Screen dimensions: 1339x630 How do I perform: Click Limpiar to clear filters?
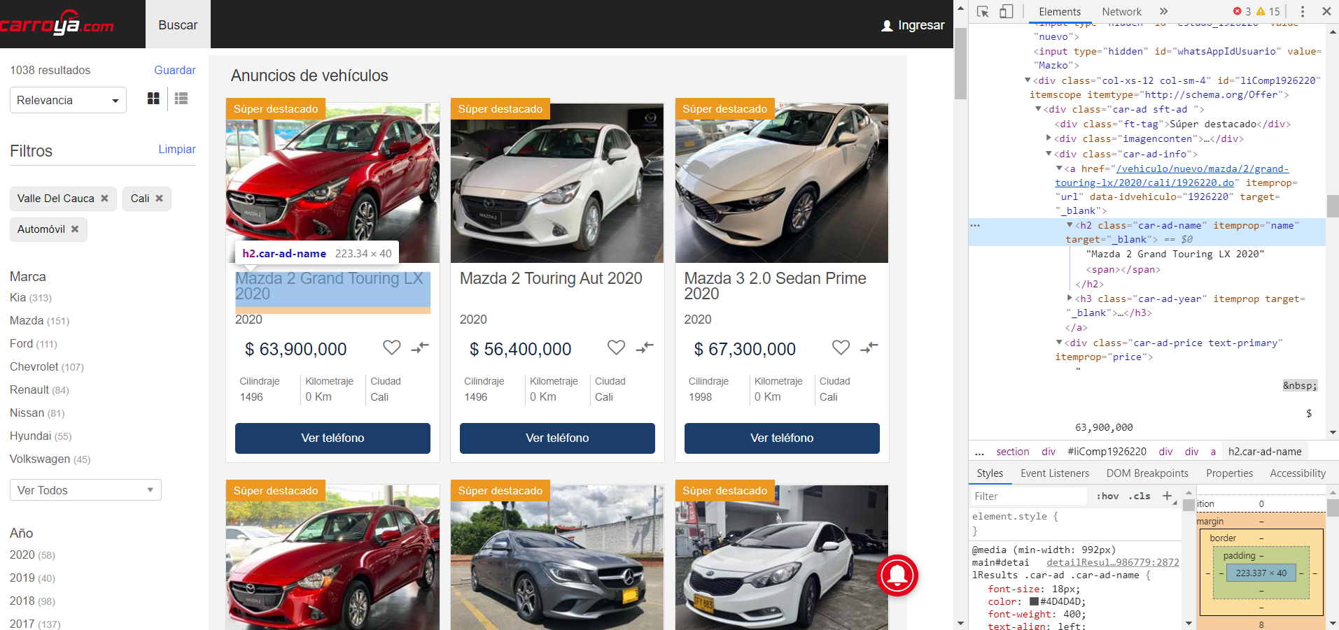click(177, 149)
